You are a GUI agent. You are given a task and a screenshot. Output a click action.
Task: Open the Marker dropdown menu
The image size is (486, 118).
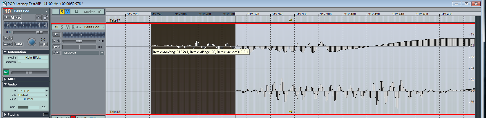(90, 12)
